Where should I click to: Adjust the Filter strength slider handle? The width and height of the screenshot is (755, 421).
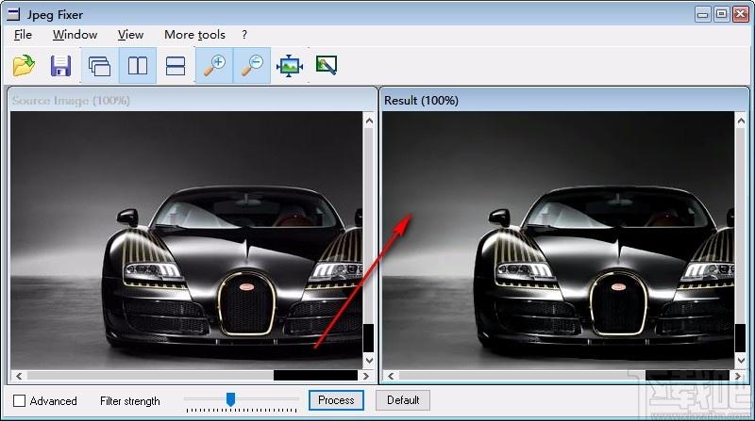[230, 399]
